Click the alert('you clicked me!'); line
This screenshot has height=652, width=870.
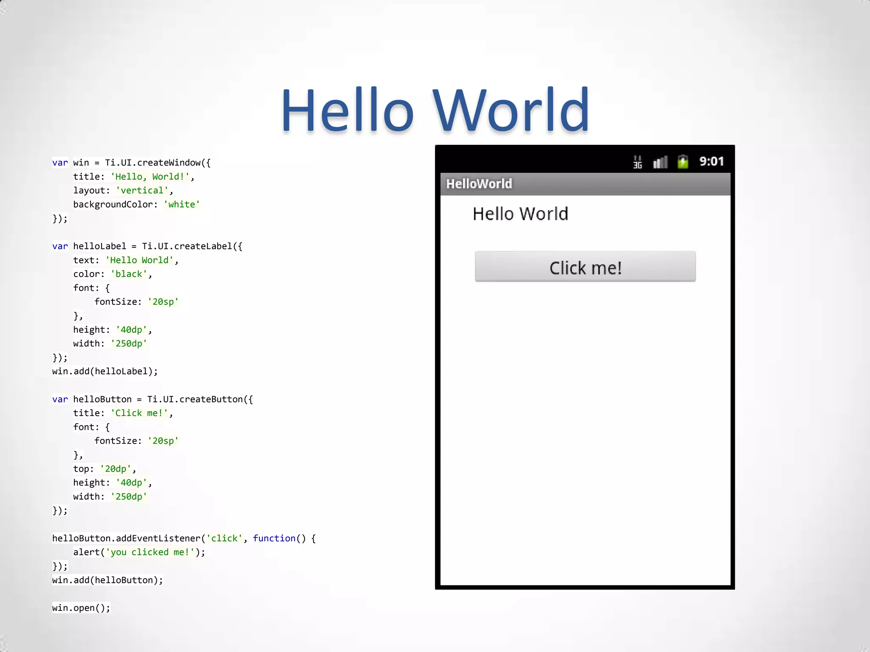pyautogui.click(x=139, y=552)
